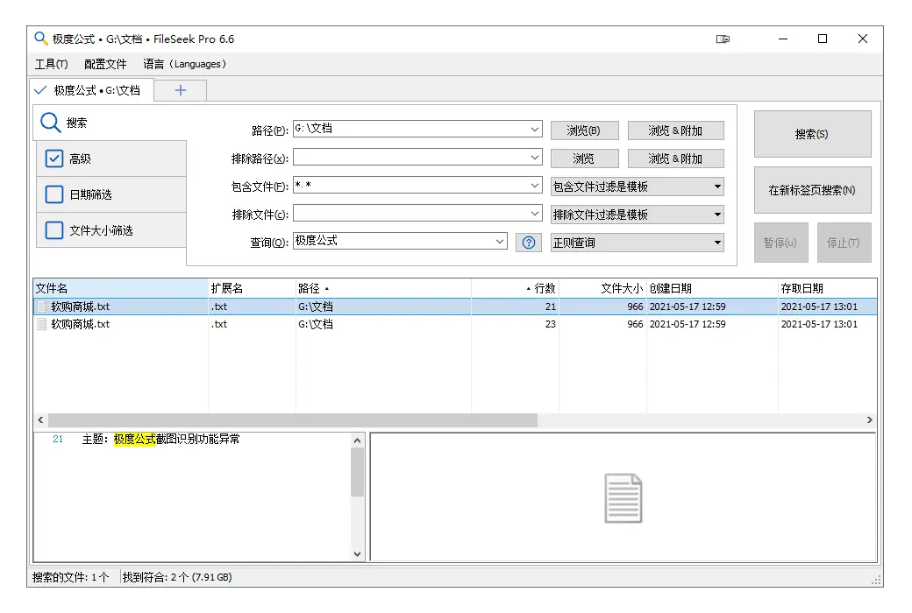The image size is (912, 613).
Task: Click the horizontal scrollbar thumb of results
Action: 293,419
